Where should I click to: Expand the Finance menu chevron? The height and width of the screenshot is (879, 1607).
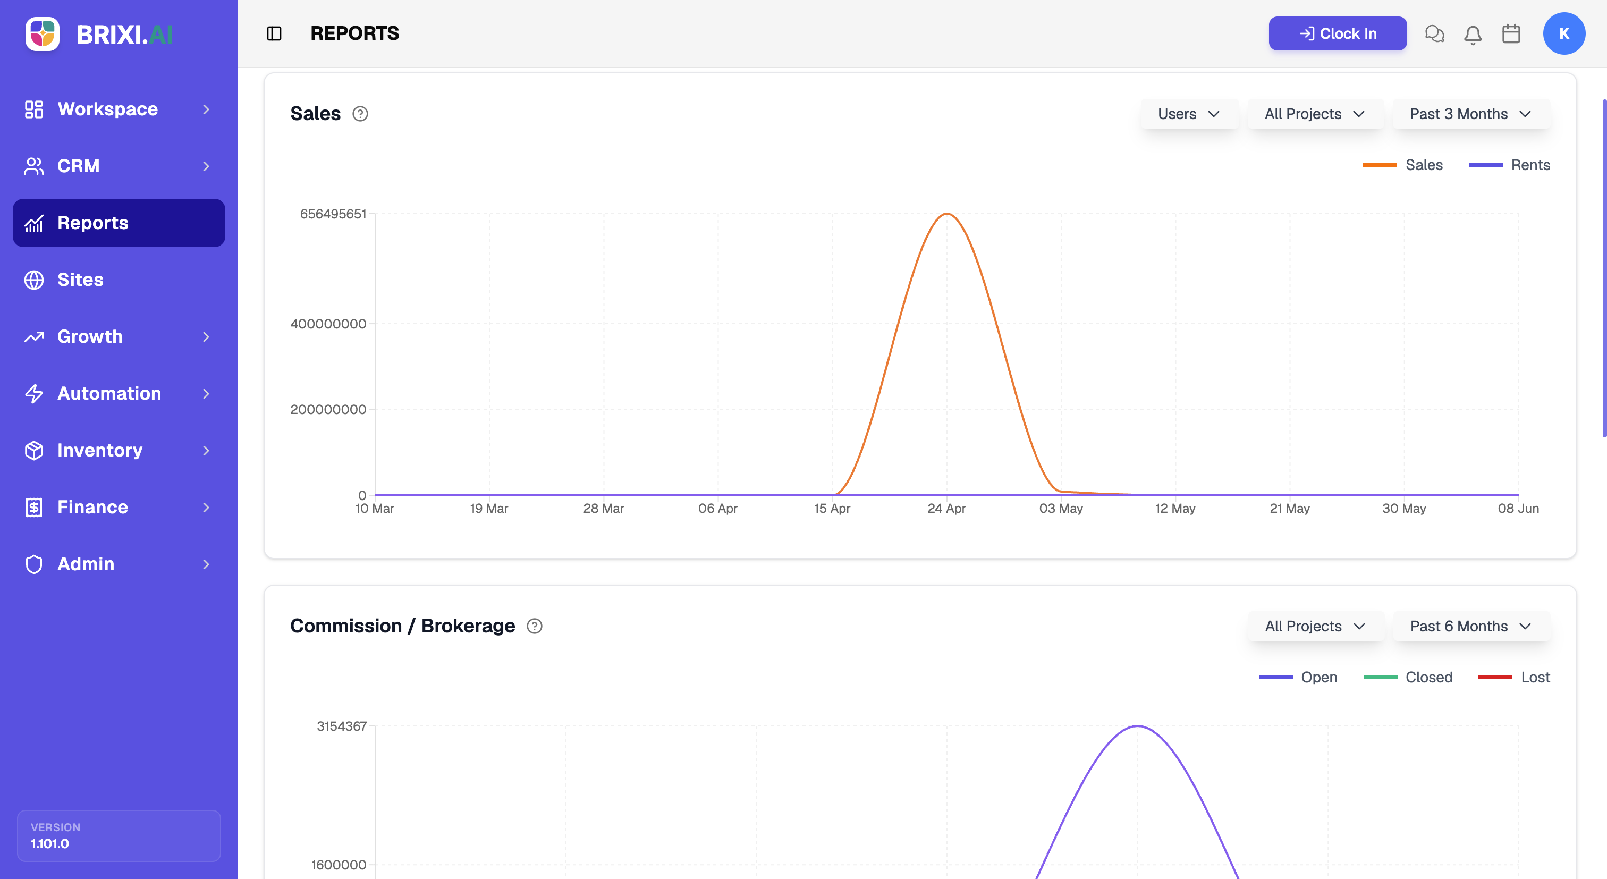[x=206, y=507]
